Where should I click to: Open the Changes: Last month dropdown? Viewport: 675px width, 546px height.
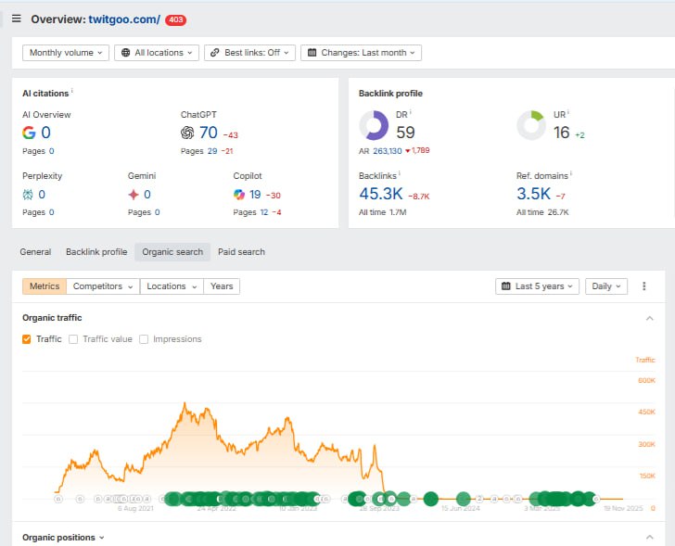pos(361,53)
